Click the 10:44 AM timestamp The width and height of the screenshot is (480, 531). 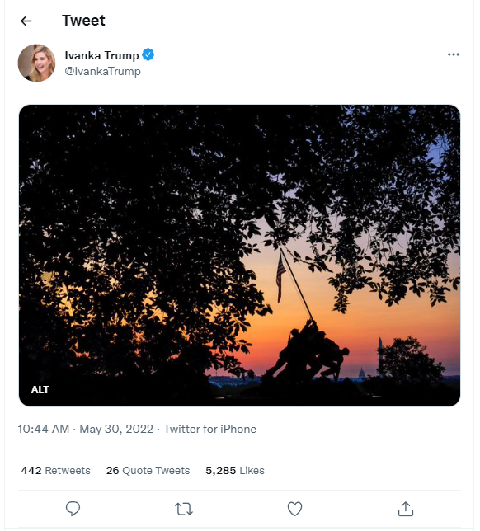44,429
